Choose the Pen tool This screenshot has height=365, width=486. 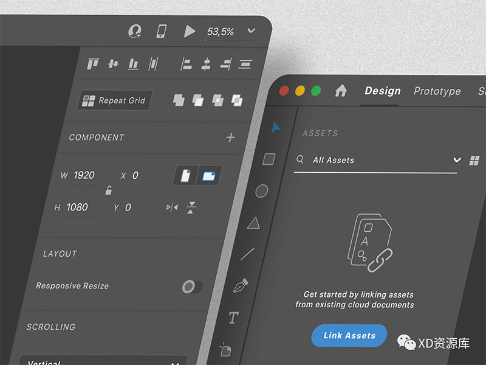[241, 285]
